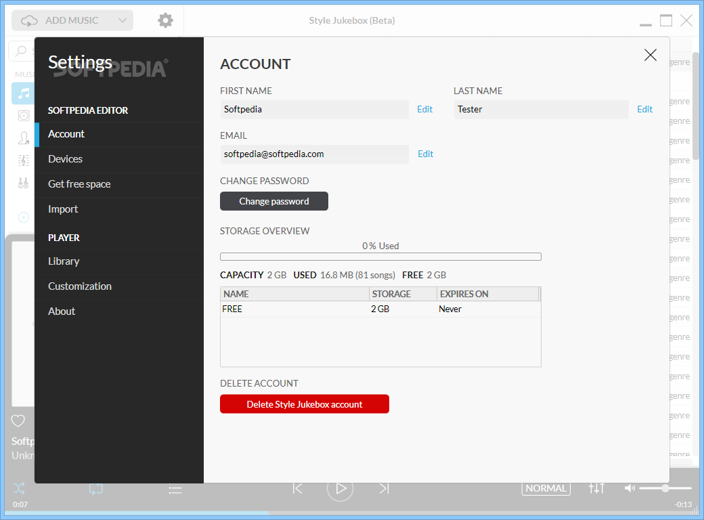Edit the email address link
This screenshot has width=704, height=520.
[425, 154]
